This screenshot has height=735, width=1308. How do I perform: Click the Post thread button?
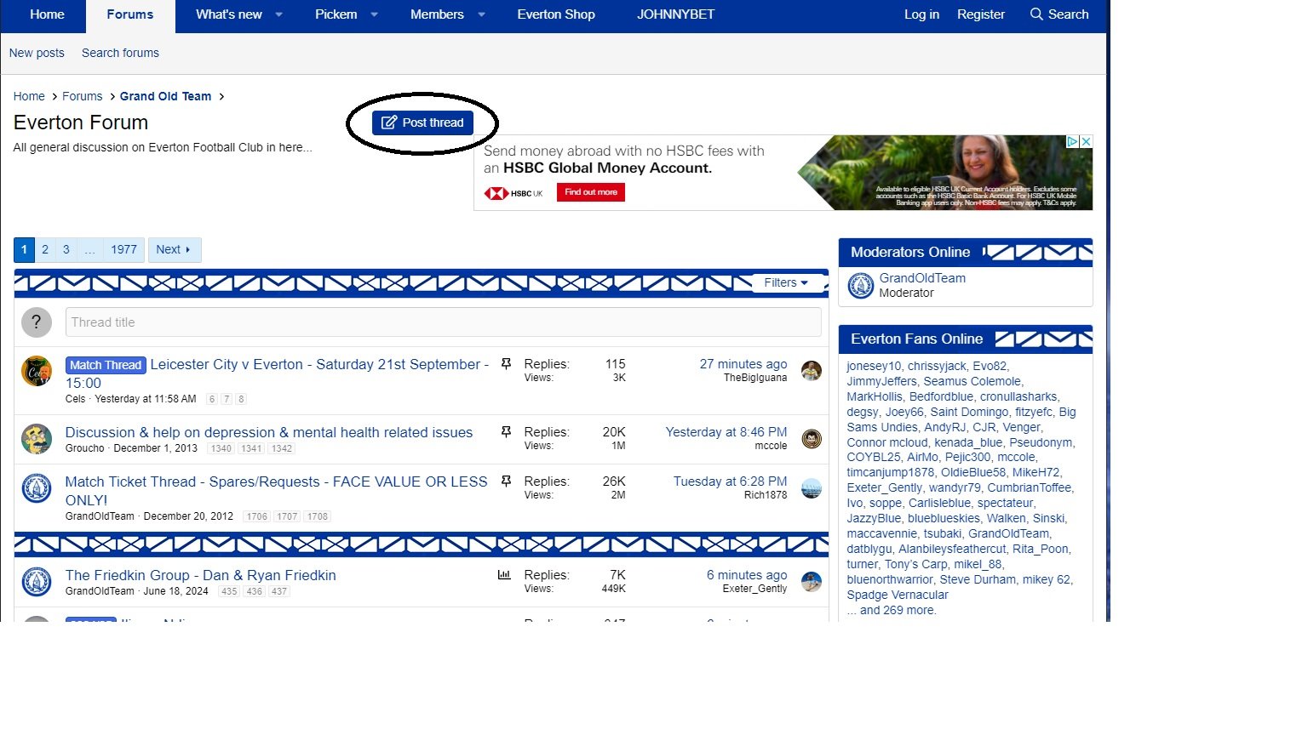tap(422, 122)
